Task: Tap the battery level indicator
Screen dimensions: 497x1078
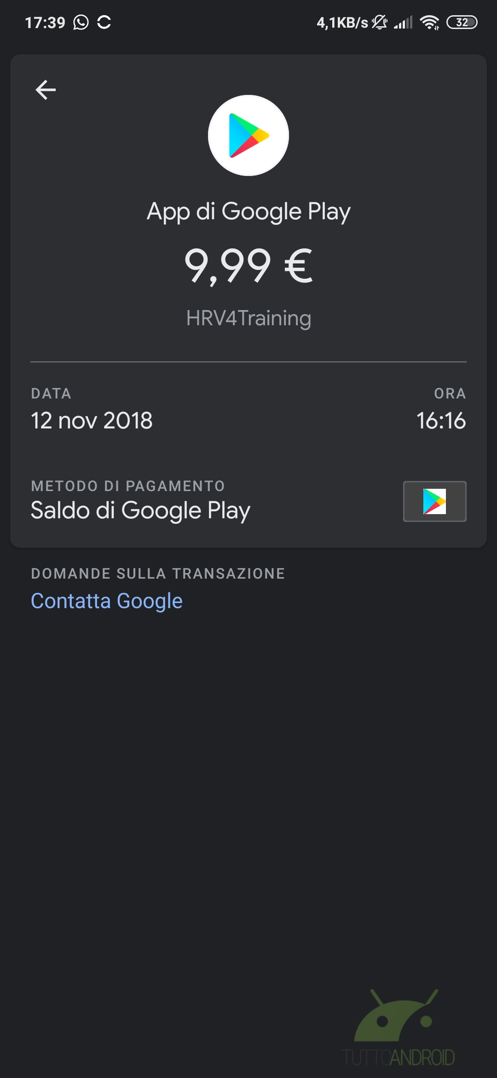Action: tap(462, 22)
